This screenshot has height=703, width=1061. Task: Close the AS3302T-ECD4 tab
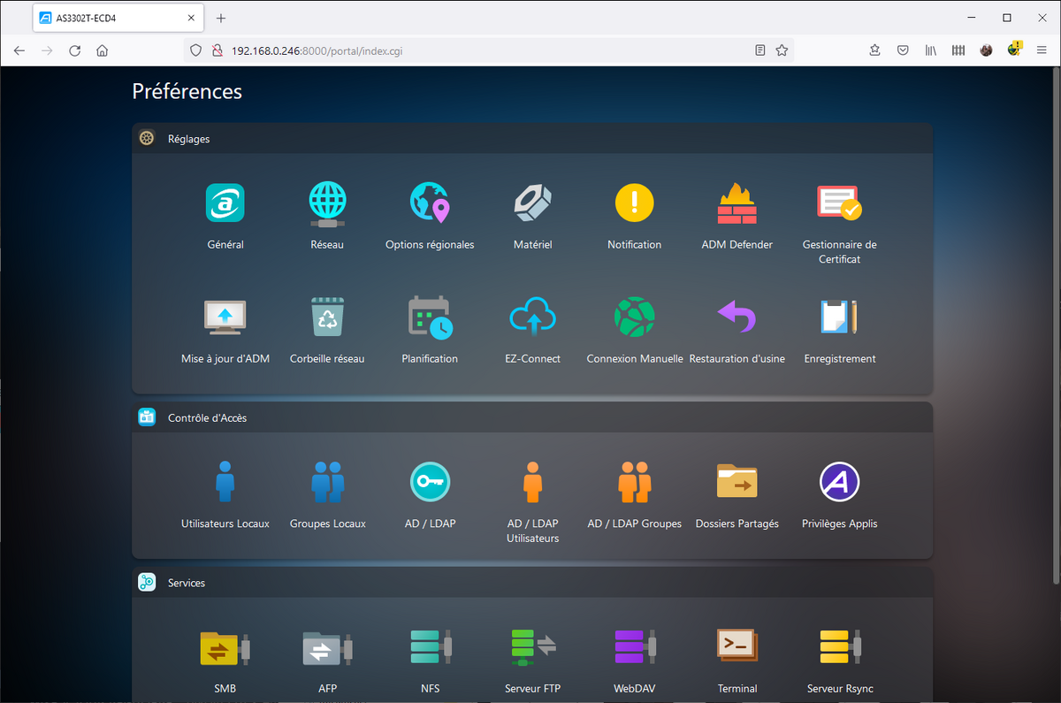click(192, 18)
